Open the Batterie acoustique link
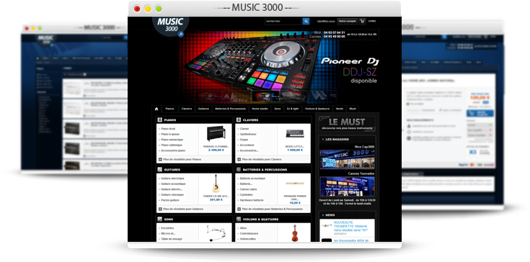Image resolution: width=530 pixels, height=262 pixels. [x=252, y=179]
